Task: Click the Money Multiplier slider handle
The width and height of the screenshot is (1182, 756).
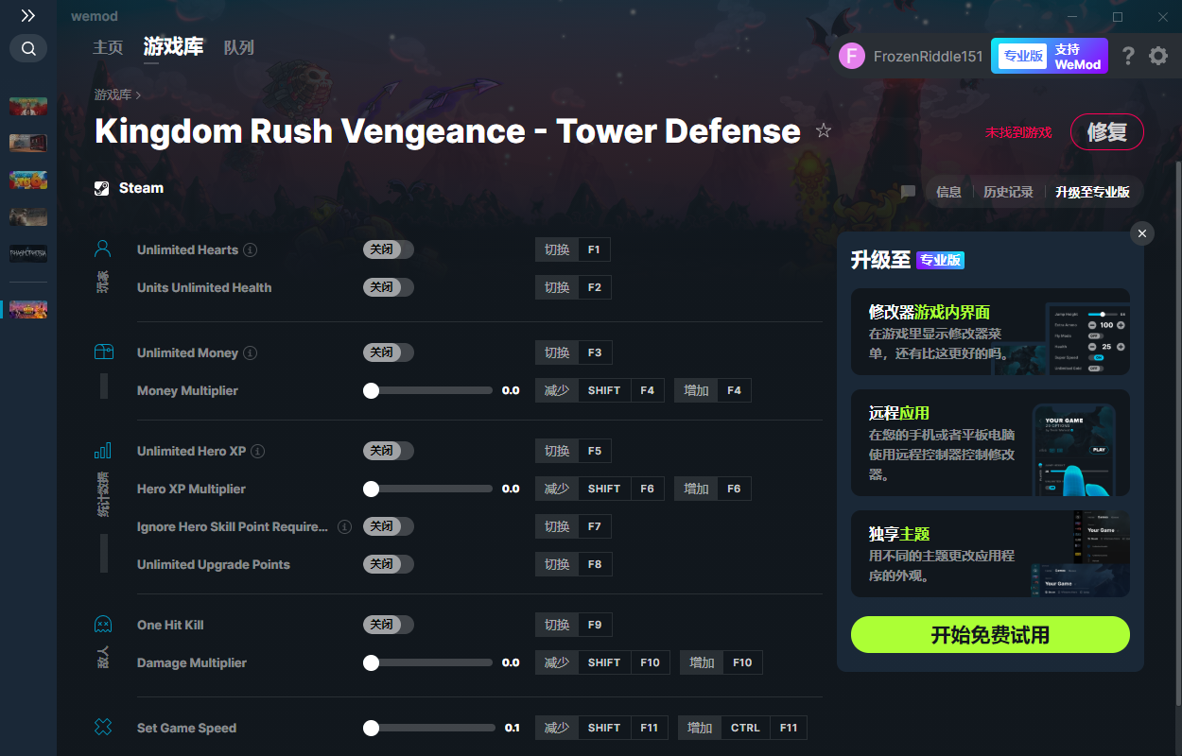Action: [x=372, y=390]
